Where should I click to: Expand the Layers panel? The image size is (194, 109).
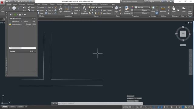pos(97,16)
